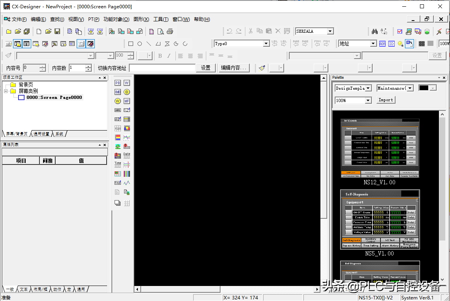The width and height of the screenshot is (450, 301).
Task: Click the Import button in Palette
Action: tap(385, 100)
